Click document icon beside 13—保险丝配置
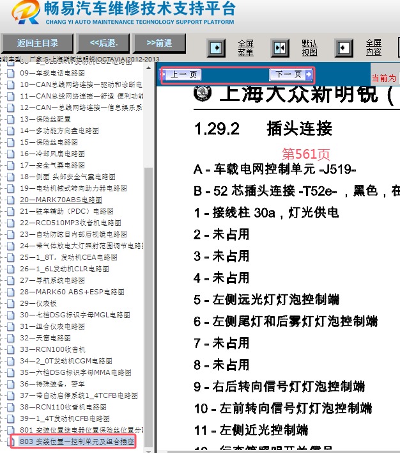Image resolution: width=400 pixels, height=453 pixels. point(11,119)
